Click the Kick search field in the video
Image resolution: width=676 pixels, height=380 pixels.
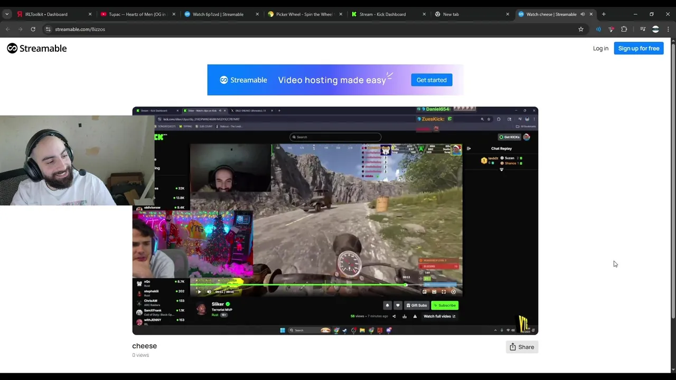[335, 137]
